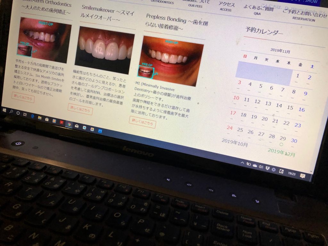The height and width of the screenshot is (246, 328).
Task: Show hidden system tray icons chevron
Action: tap(242, 162)
